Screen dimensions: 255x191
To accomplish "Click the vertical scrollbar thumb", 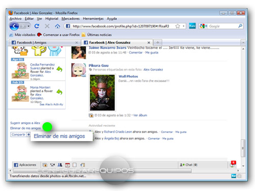I will 243,148.
